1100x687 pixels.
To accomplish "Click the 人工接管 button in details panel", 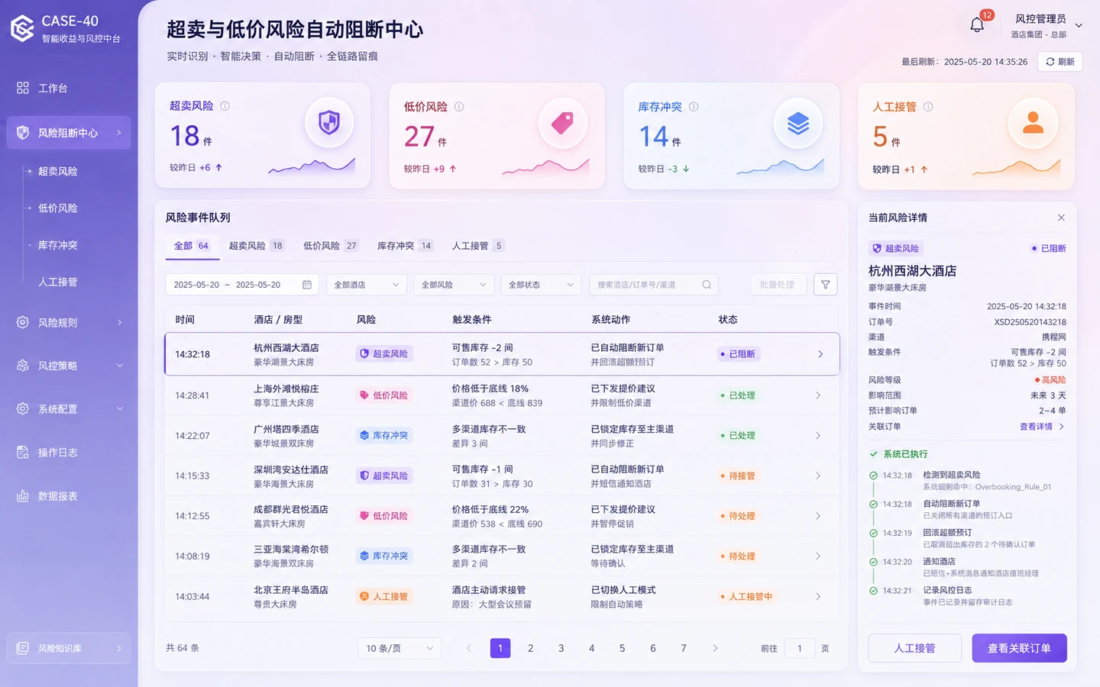I will [914, 648].
